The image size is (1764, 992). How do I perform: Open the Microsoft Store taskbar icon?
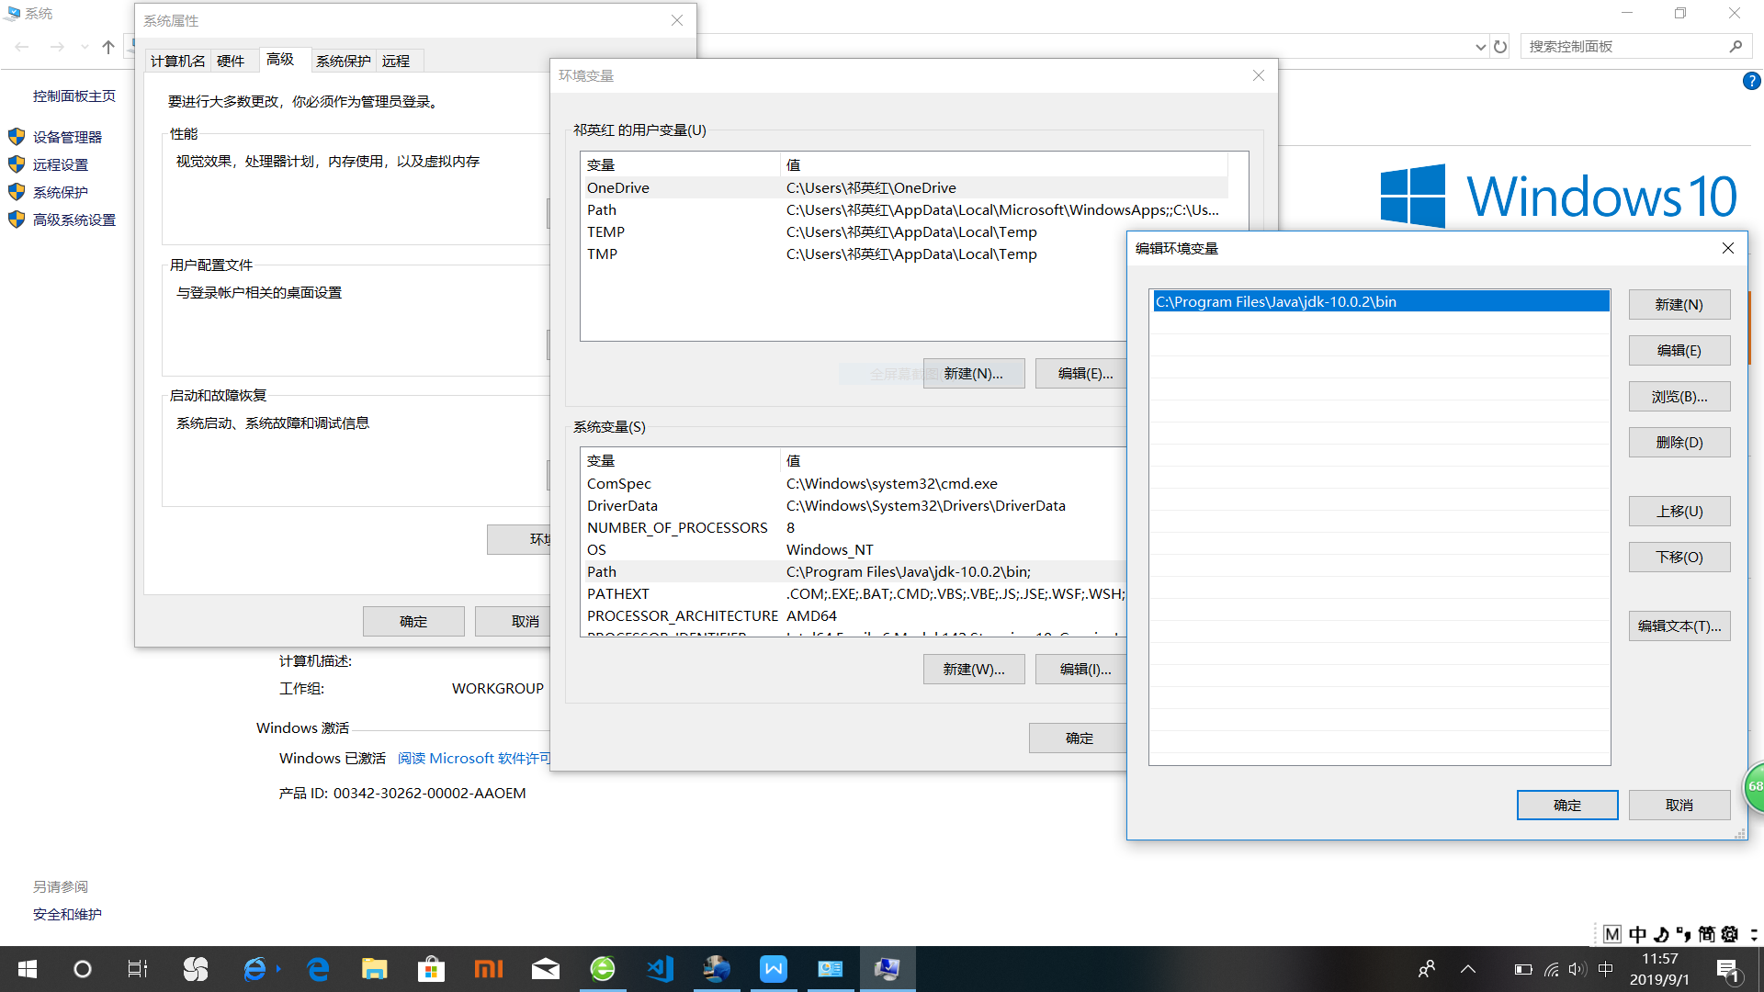pos(431,969)
